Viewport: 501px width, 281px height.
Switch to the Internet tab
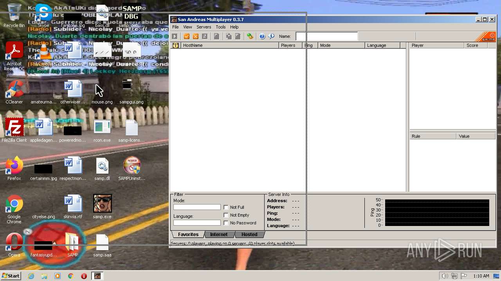219,235
